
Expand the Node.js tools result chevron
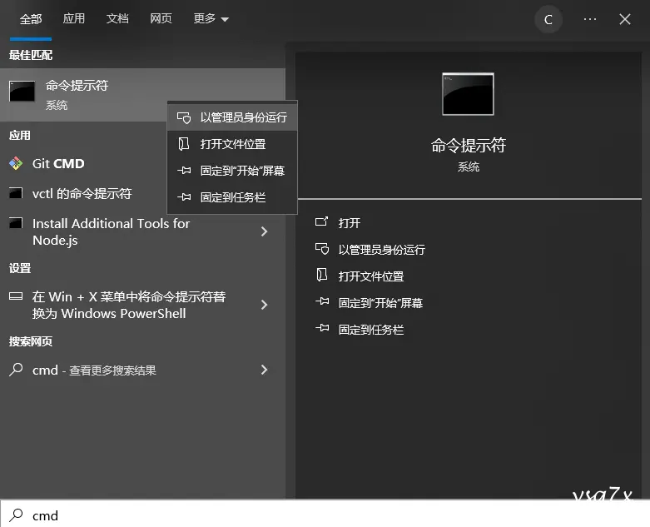(264, 231)
